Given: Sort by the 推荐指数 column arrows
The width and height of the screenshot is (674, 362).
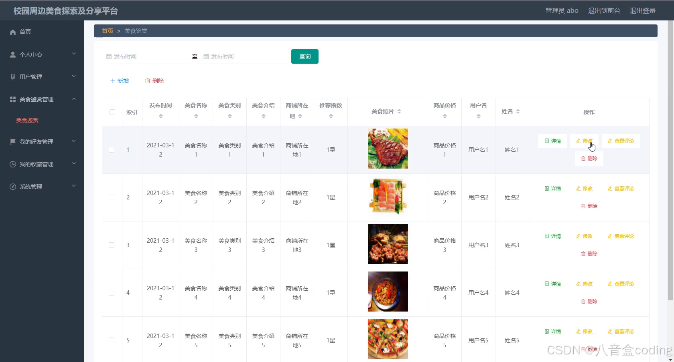Looking at the screenshot, I should pos(331,116).
